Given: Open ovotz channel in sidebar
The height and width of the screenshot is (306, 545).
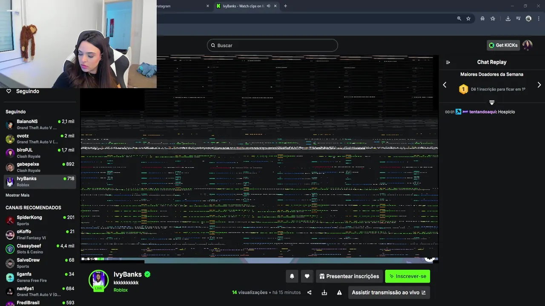Looking at the screenshot, I should (40, 139).
